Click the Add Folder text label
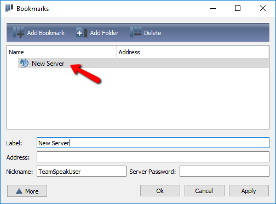The image size is (276, 204). (x=104, y=33)
